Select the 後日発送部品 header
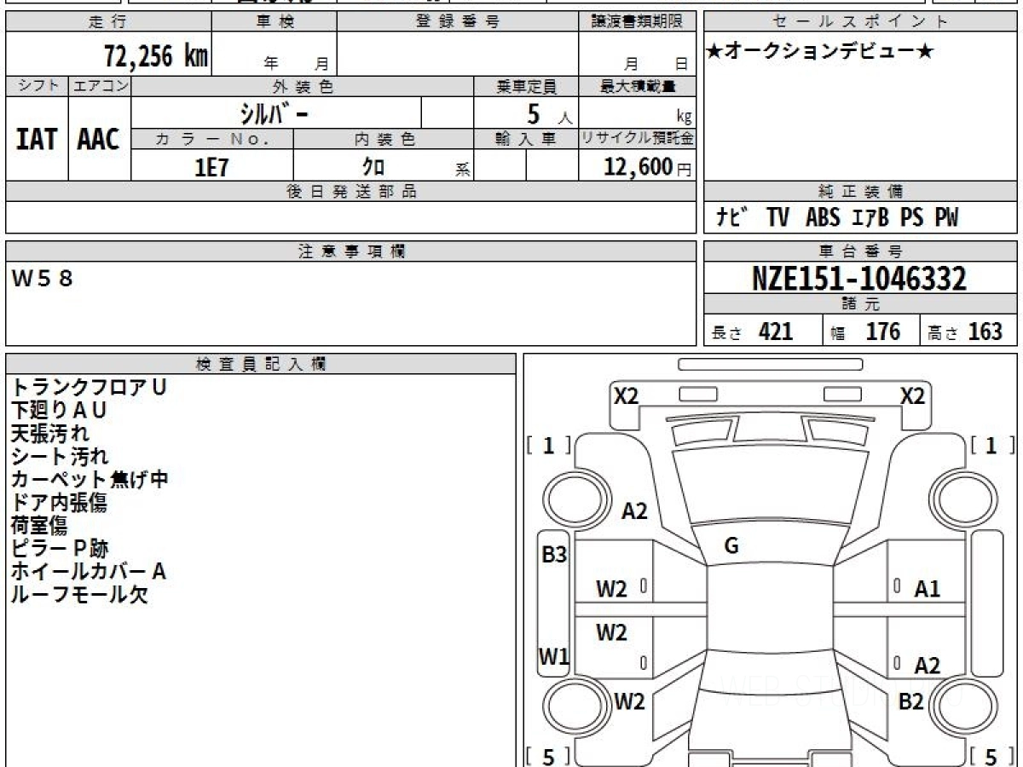Screen dimensions: 1023x767 click(x=351, y=192)
